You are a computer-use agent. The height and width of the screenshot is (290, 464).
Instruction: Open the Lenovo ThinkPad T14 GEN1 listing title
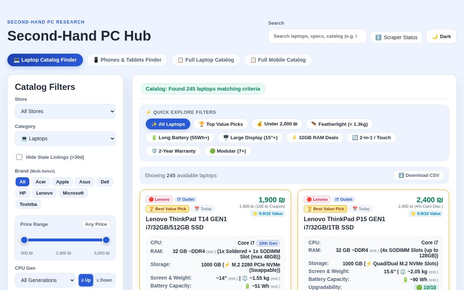point(186,223)
